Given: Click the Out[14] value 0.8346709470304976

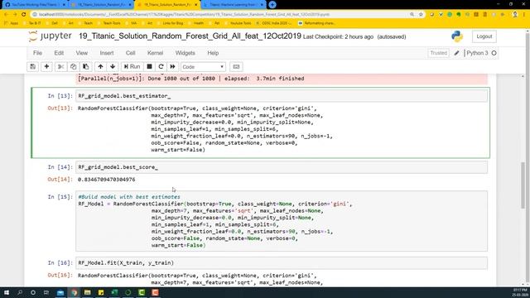Looking at the screenshot, I should click(107, 180).
